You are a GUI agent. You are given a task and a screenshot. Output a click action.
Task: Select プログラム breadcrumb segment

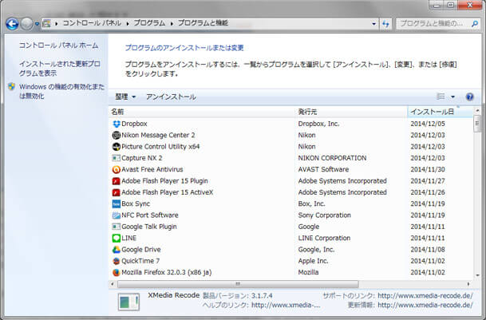(x=149, y=23)
